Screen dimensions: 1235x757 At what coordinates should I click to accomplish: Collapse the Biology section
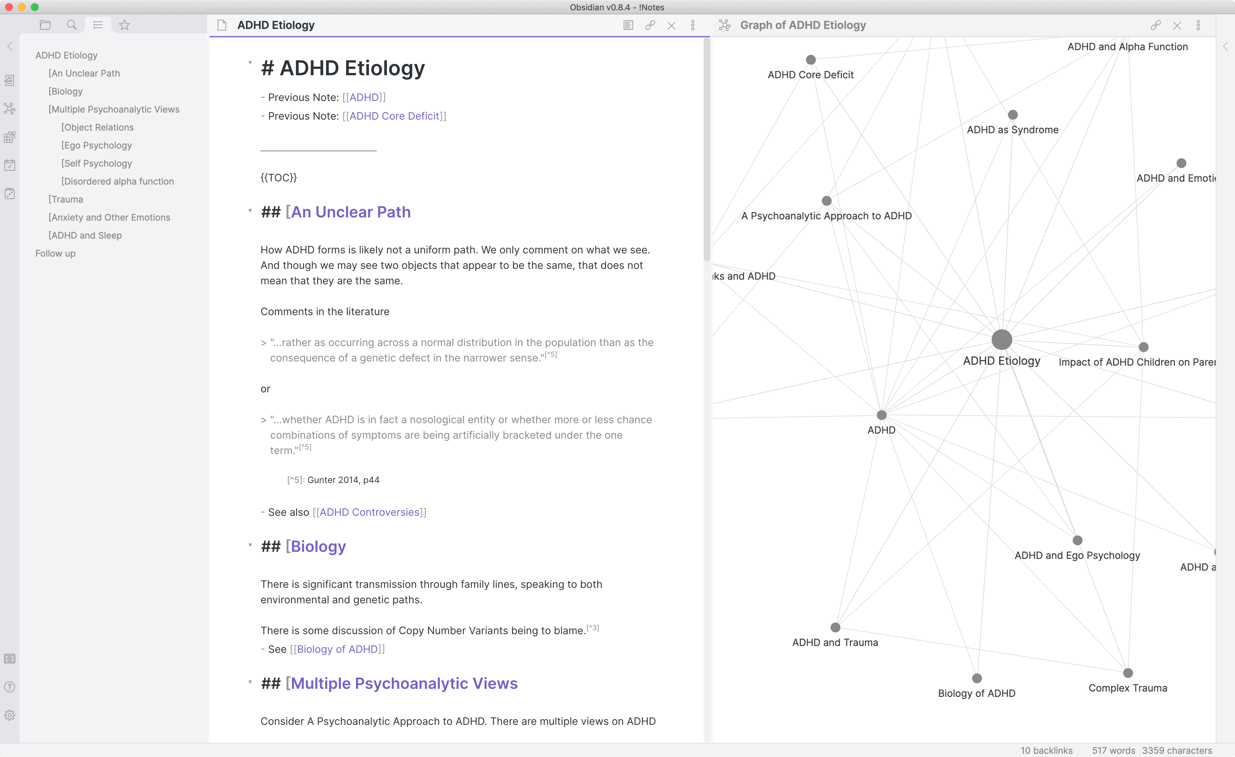click(250, 545)
